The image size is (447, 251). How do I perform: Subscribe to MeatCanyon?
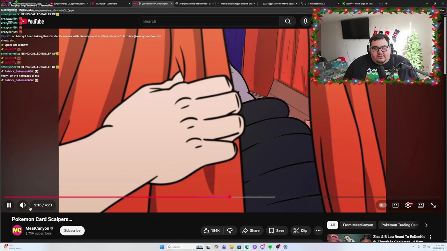pos(72,230)
